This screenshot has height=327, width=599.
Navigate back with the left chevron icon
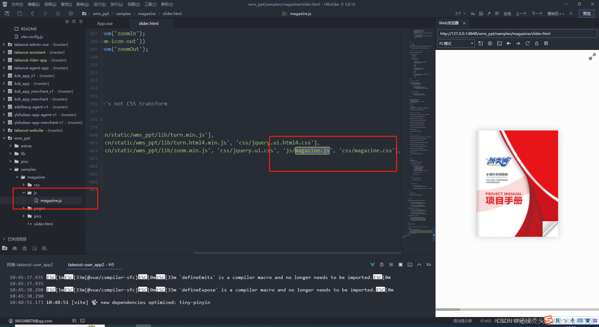pos(32,13)
